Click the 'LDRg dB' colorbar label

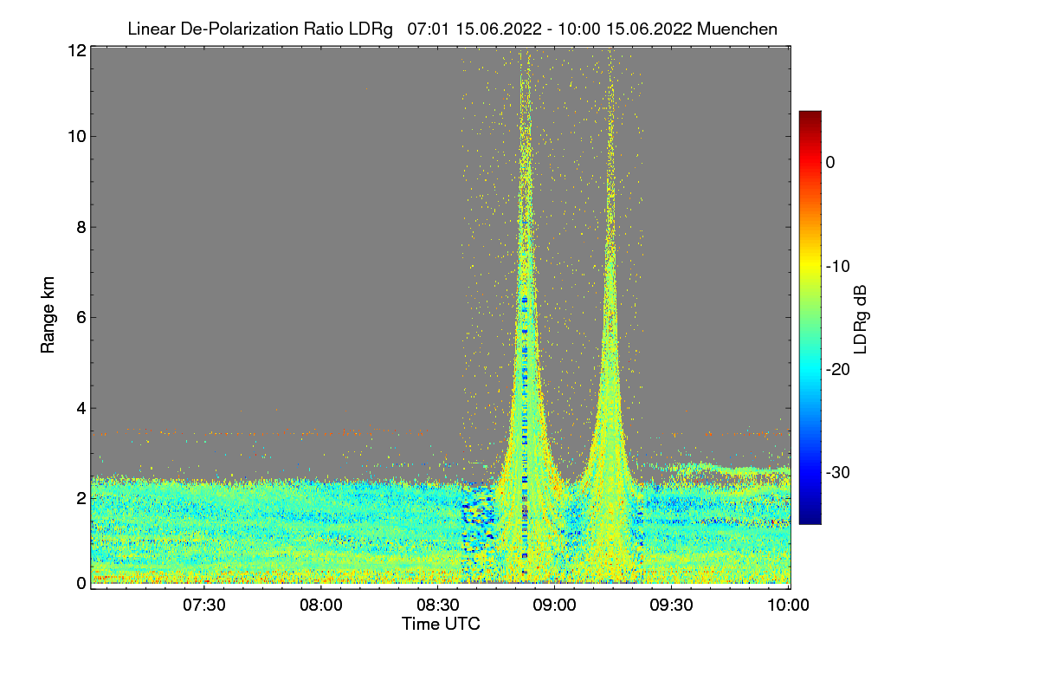pos(861,319)
